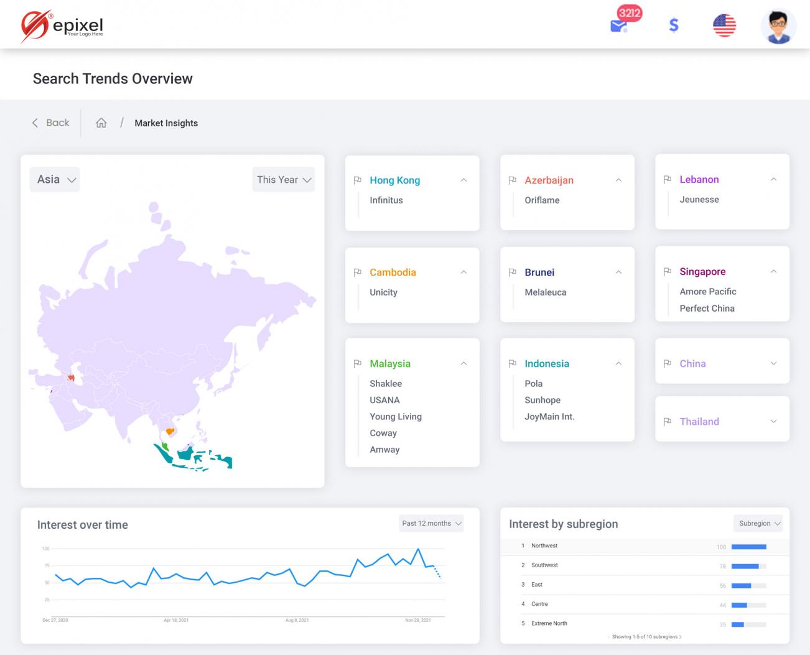Click the East interest progress bar
This screenshot has height=655, width=810.
749,585
